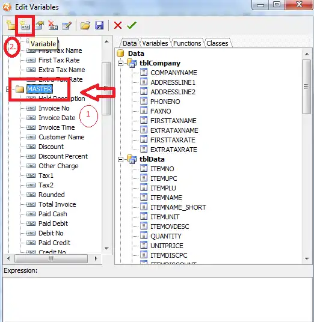Image resolution: width=314 pixels, height=322 pixels.
Task: Select the Invoice Date variable
Action: coord(57,118)
